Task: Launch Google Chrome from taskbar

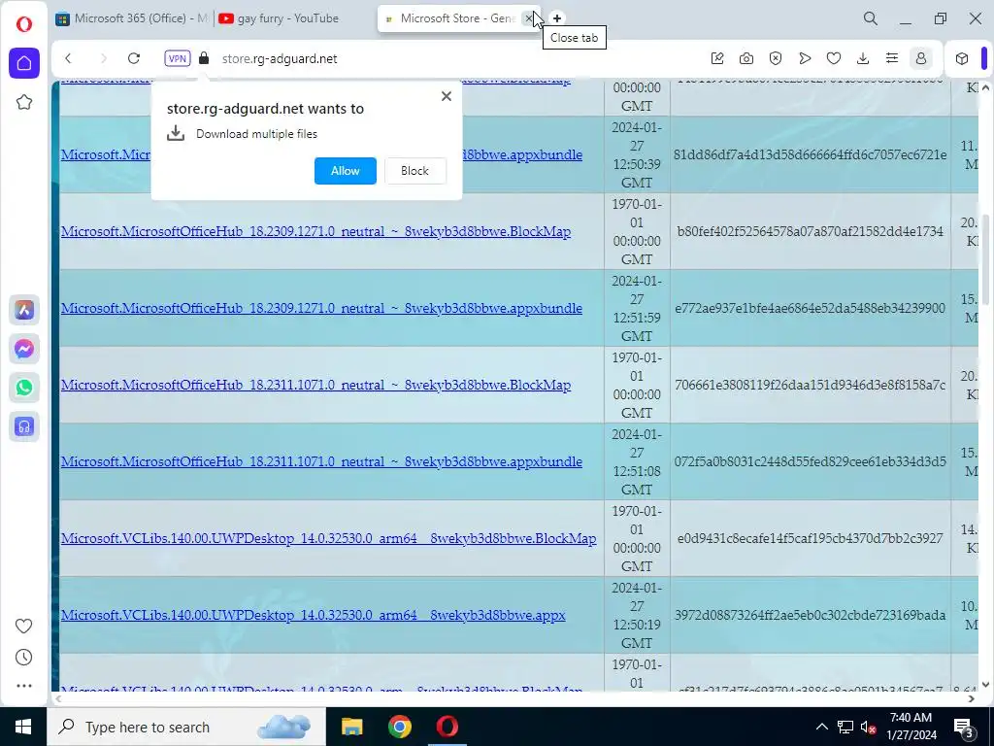Action: (x=399, y=727)
